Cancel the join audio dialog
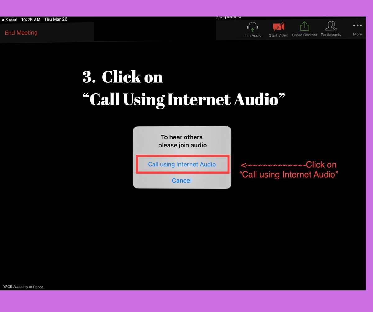The image size is (373, 312). pyautogui.click(x=182, y=180)
